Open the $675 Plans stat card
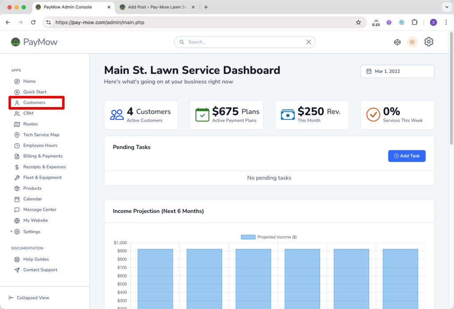The image size is (454, 309). tap(227, 115)
